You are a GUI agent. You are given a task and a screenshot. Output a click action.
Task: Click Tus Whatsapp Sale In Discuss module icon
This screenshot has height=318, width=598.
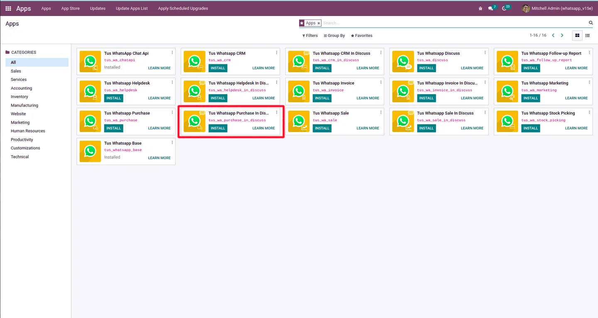click(x=403, y=121)
